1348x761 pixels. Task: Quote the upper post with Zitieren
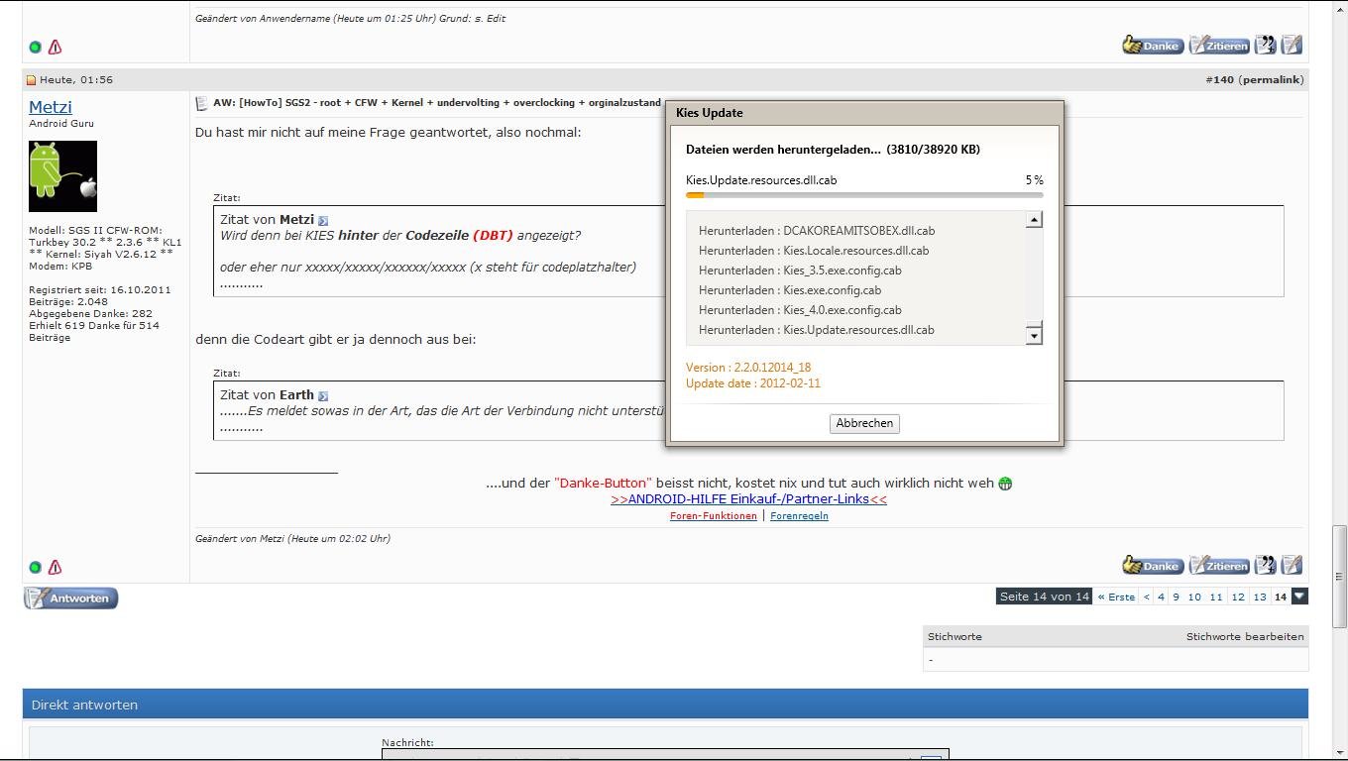[x=1219, y=45]
